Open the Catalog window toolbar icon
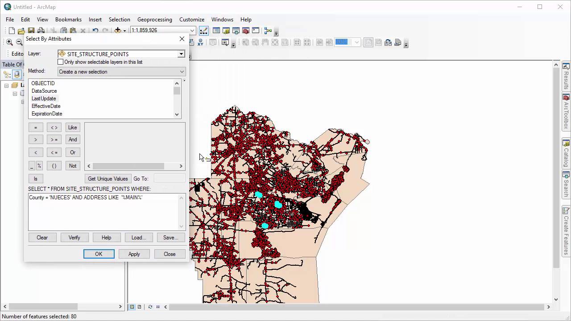The image size is (571, 321). (x=226, y=31)
